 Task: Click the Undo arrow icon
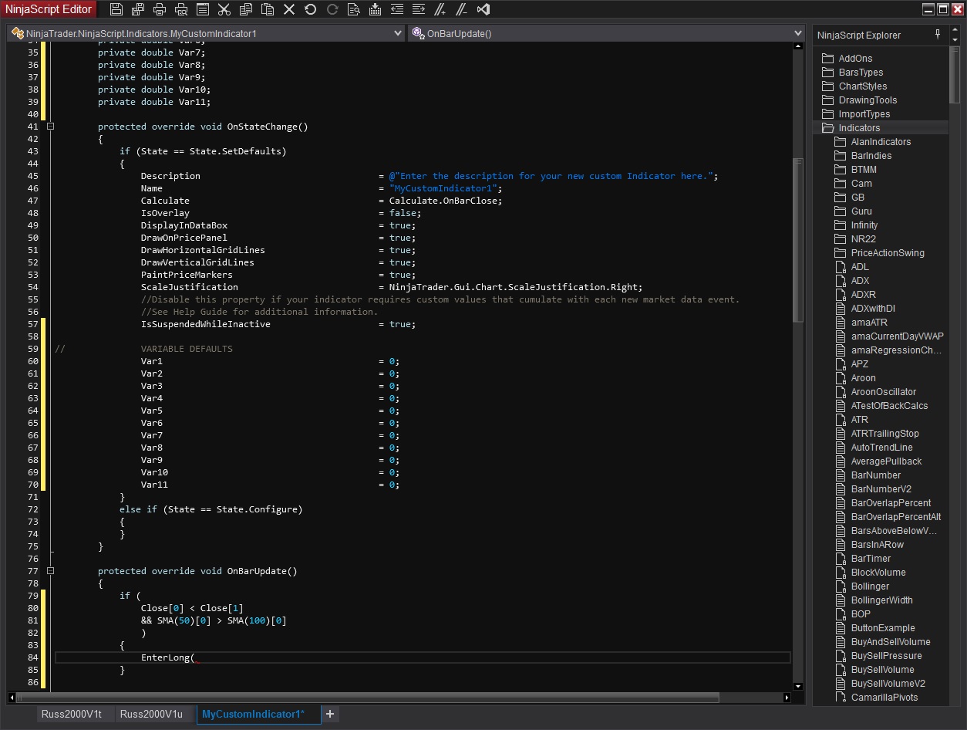(x=311, y=9)
